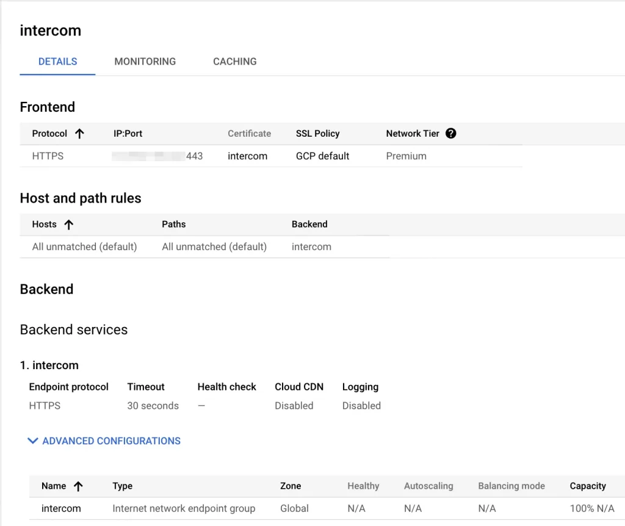Open the intercom certificate link

coord(248,156)
